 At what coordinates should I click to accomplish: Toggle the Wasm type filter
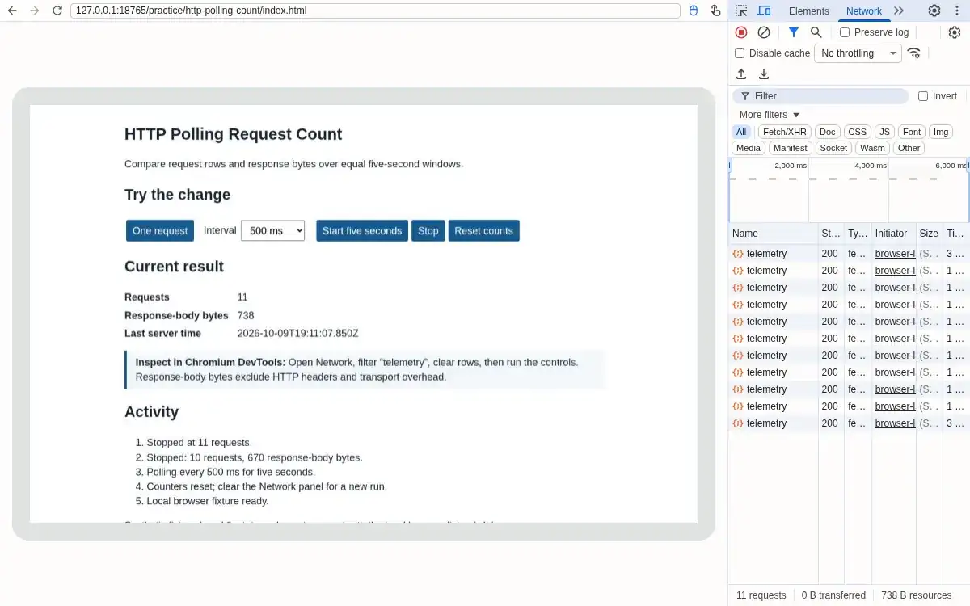click(x=872, y=148)
